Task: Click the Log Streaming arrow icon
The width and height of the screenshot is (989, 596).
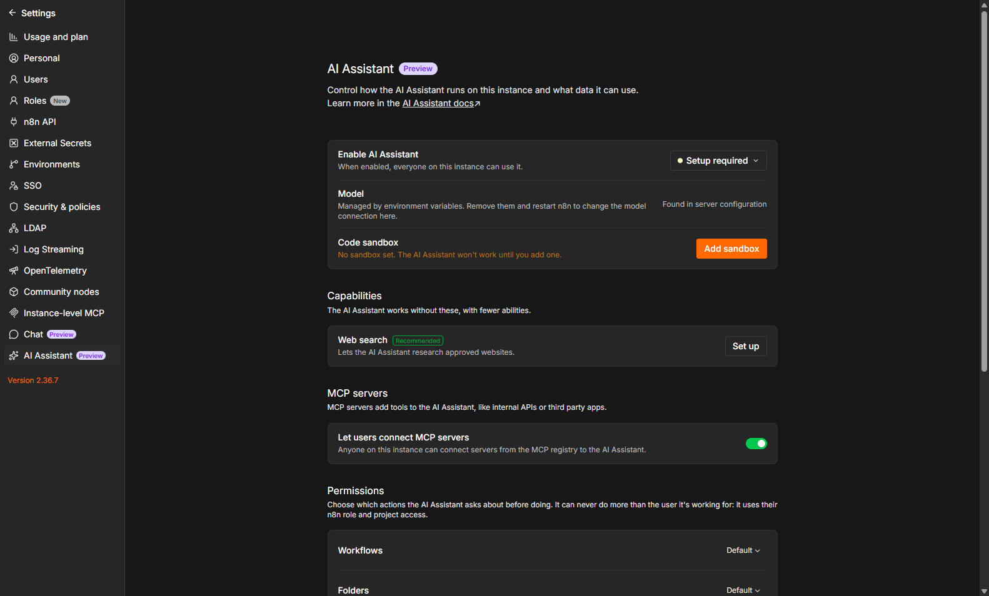Action: (14, 249)
